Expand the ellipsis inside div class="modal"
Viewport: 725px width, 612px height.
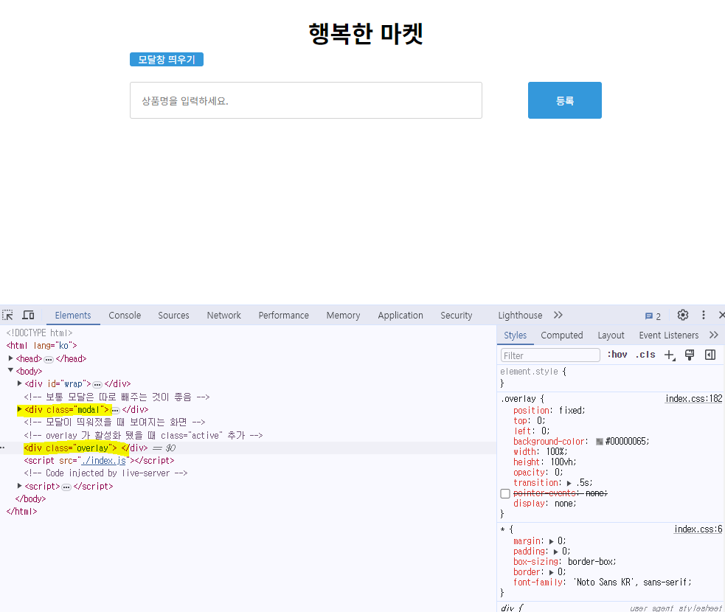[x=115, y=410]
